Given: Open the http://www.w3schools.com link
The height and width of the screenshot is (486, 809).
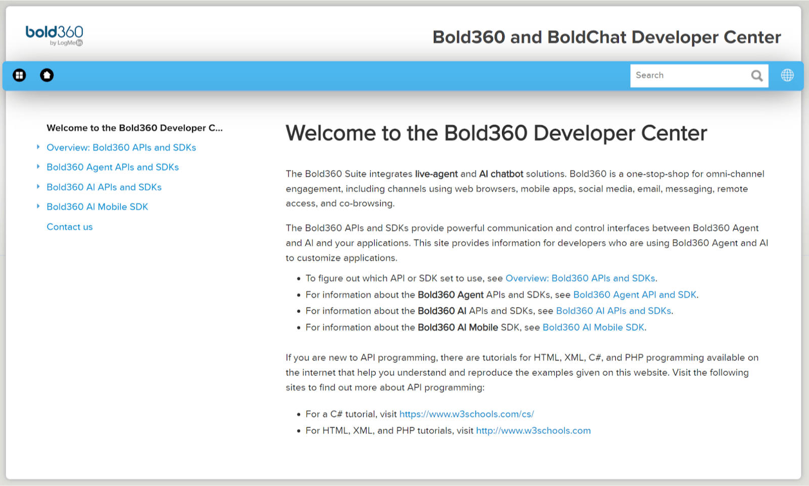Looking at the screenshot, I should coord(533,430).
